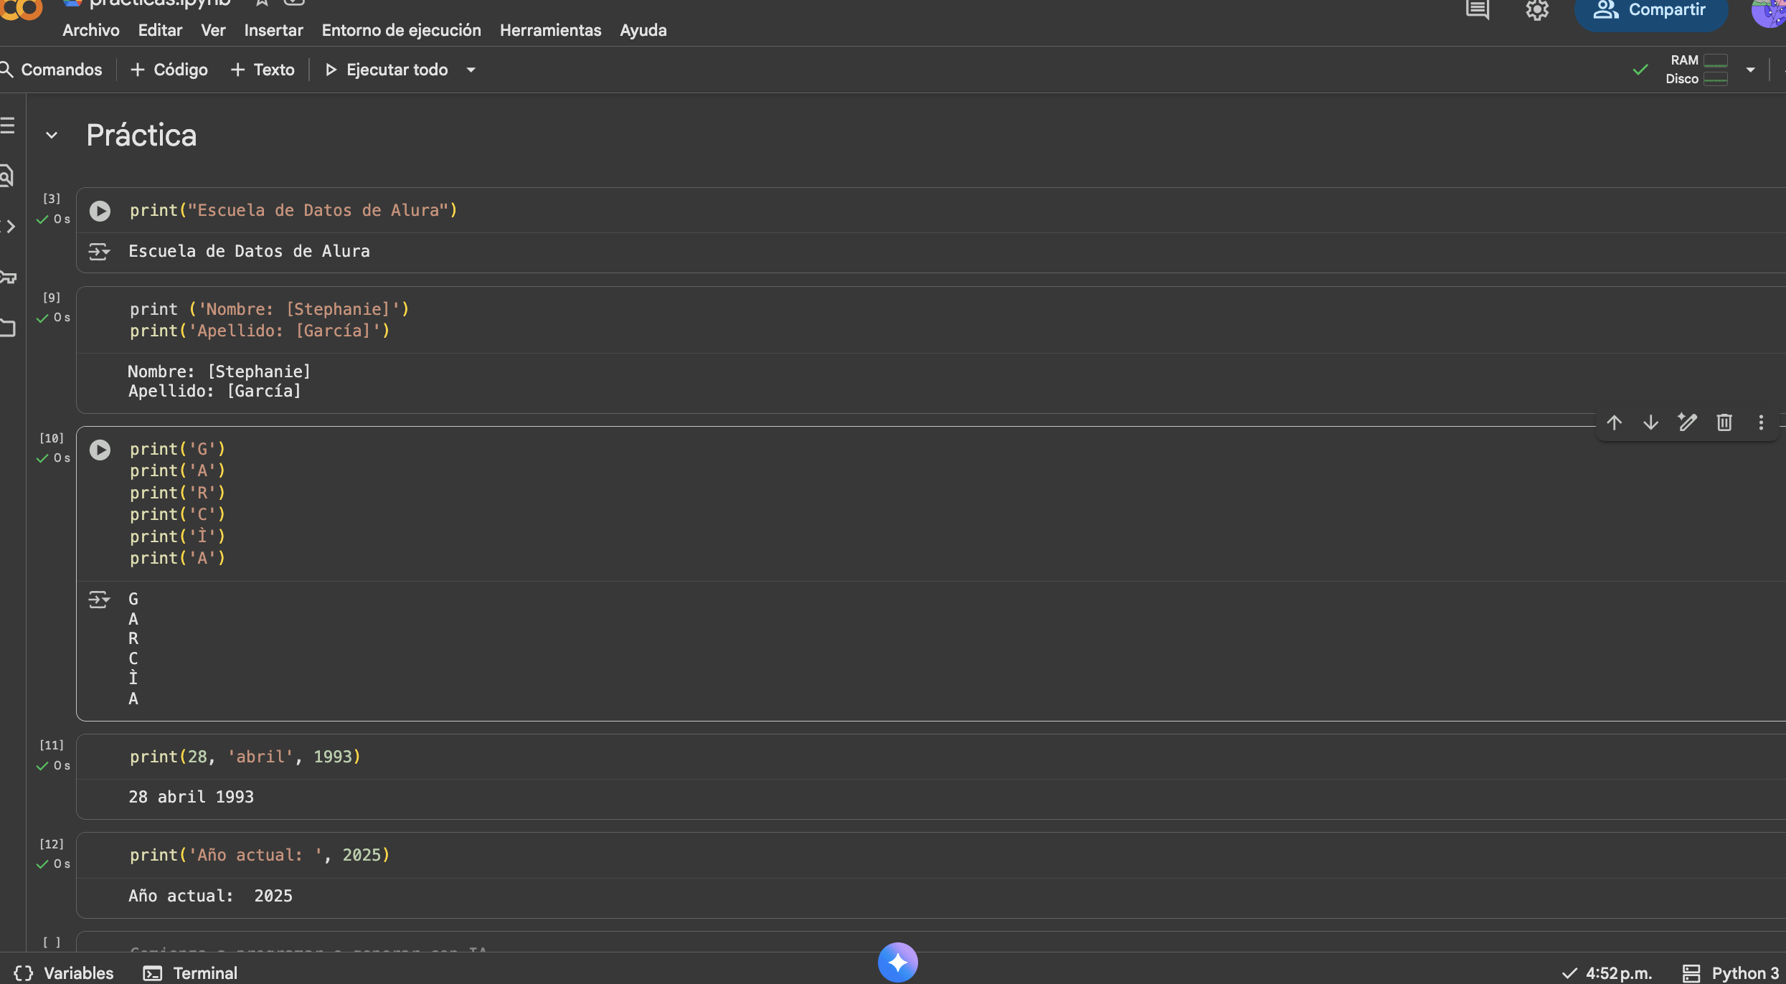The height and width of the screenshot is (984, 1786).
Task: Open the comments panel icon
Action: 1477,10
